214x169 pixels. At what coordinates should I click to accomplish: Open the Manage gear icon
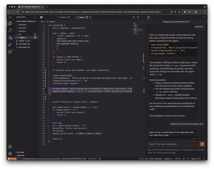pos(10,153)
